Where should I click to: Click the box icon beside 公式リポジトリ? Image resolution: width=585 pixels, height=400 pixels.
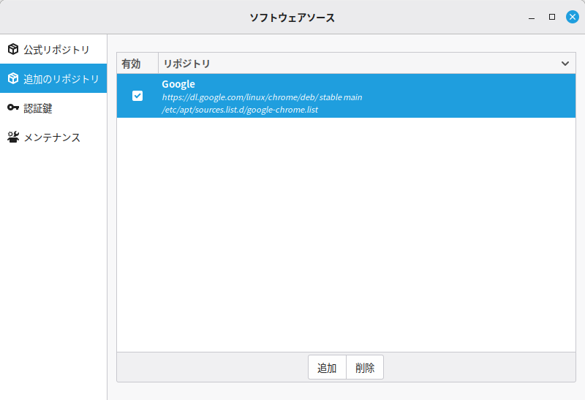pyautogui.click(x=13, y=50)
